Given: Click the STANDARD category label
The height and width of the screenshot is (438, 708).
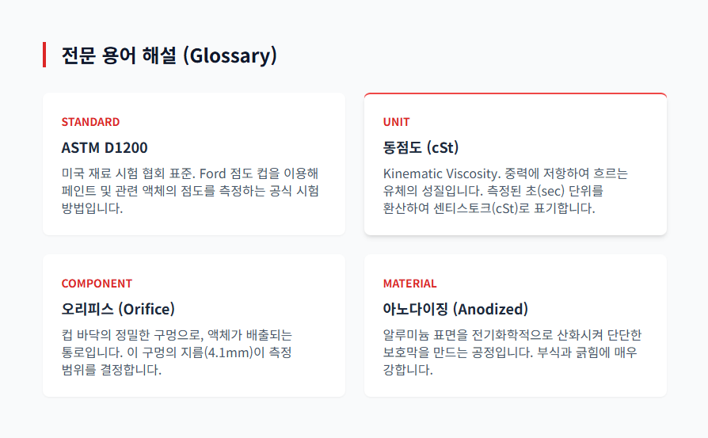Looking at the screenshot, I should click(90, 122).
